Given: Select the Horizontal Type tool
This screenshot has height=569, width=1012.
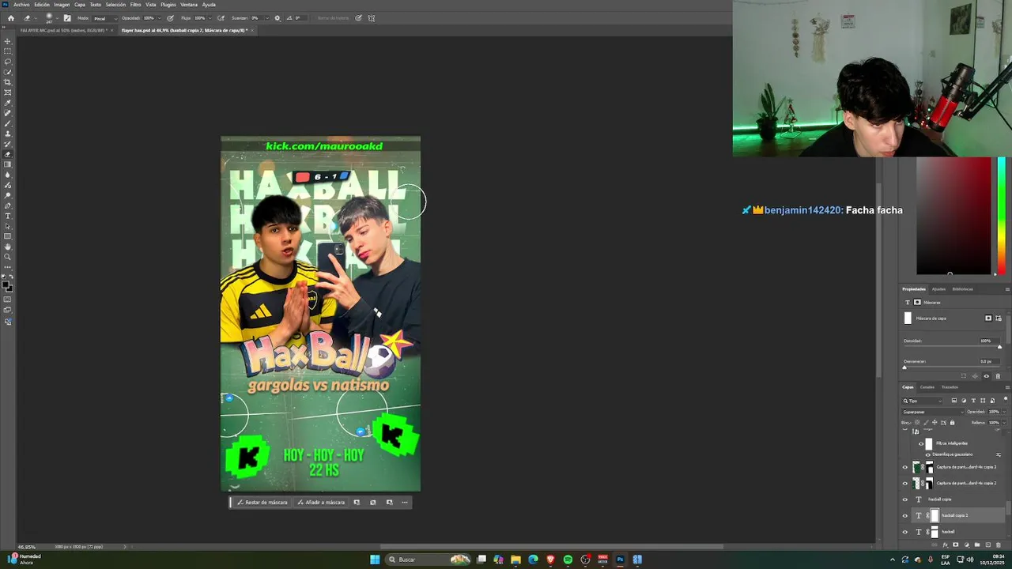Looking at the screenshot, I should point(8,216).
